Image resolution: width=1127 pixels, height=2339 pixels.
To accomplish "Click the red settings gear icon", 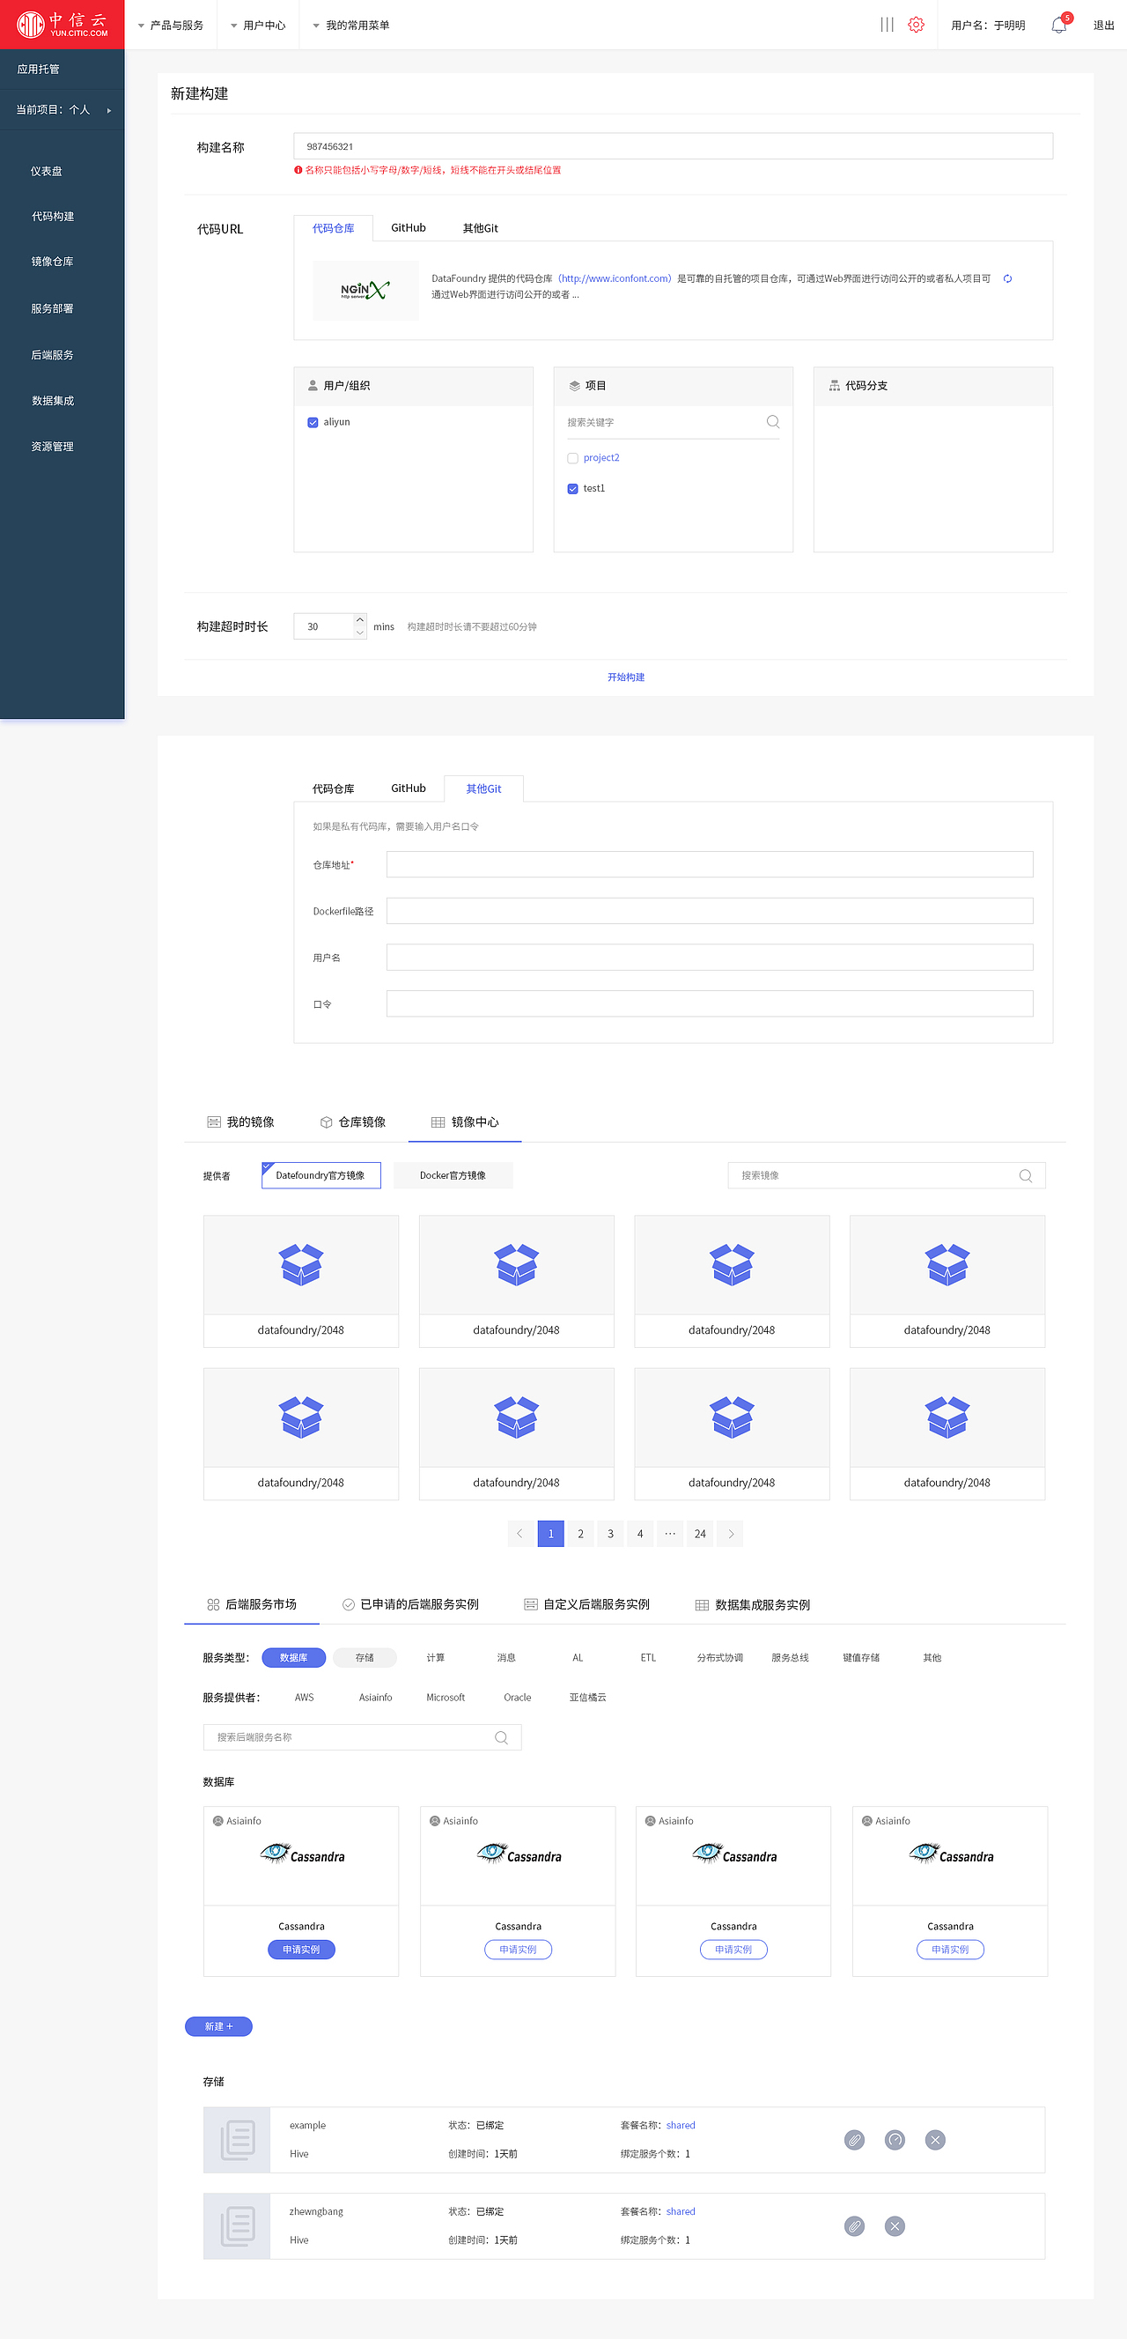I will click(916, 25).
